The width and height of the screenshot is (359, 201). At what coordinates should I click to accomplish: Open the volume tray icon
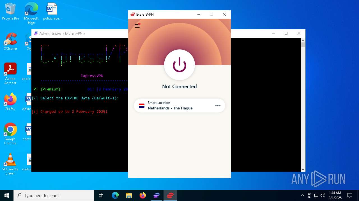pos(323,195)
